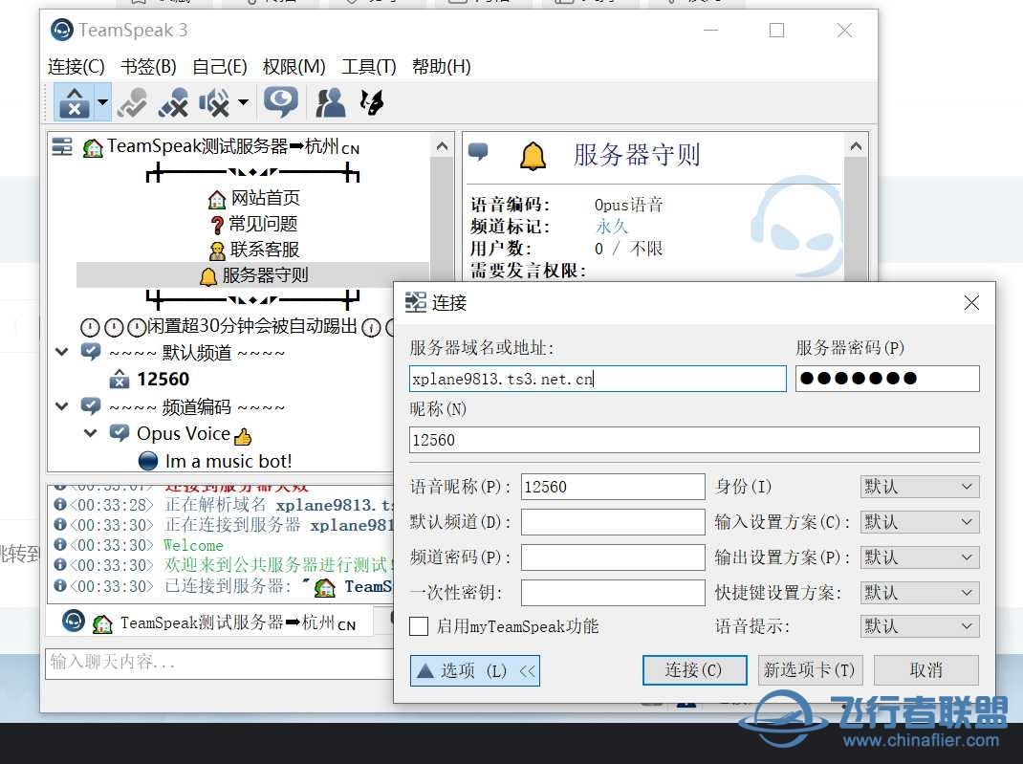Open the 身份 dropdown
1023x764 pixels.
918,487
